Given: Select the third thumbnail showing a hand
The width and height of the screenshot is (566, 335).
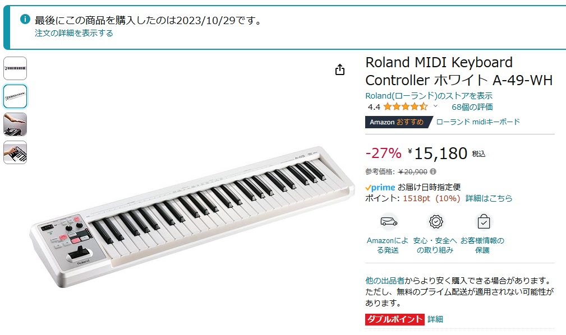Looking at the screenshot, I should coord(15,124).
